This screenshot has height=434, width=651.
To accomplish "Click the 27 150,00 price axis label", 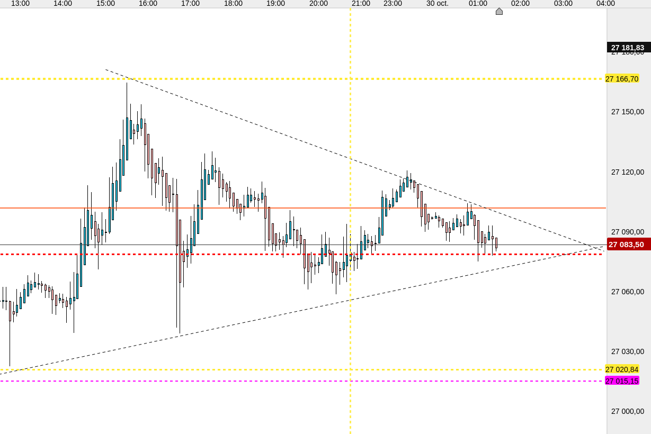I will point(628,111).
